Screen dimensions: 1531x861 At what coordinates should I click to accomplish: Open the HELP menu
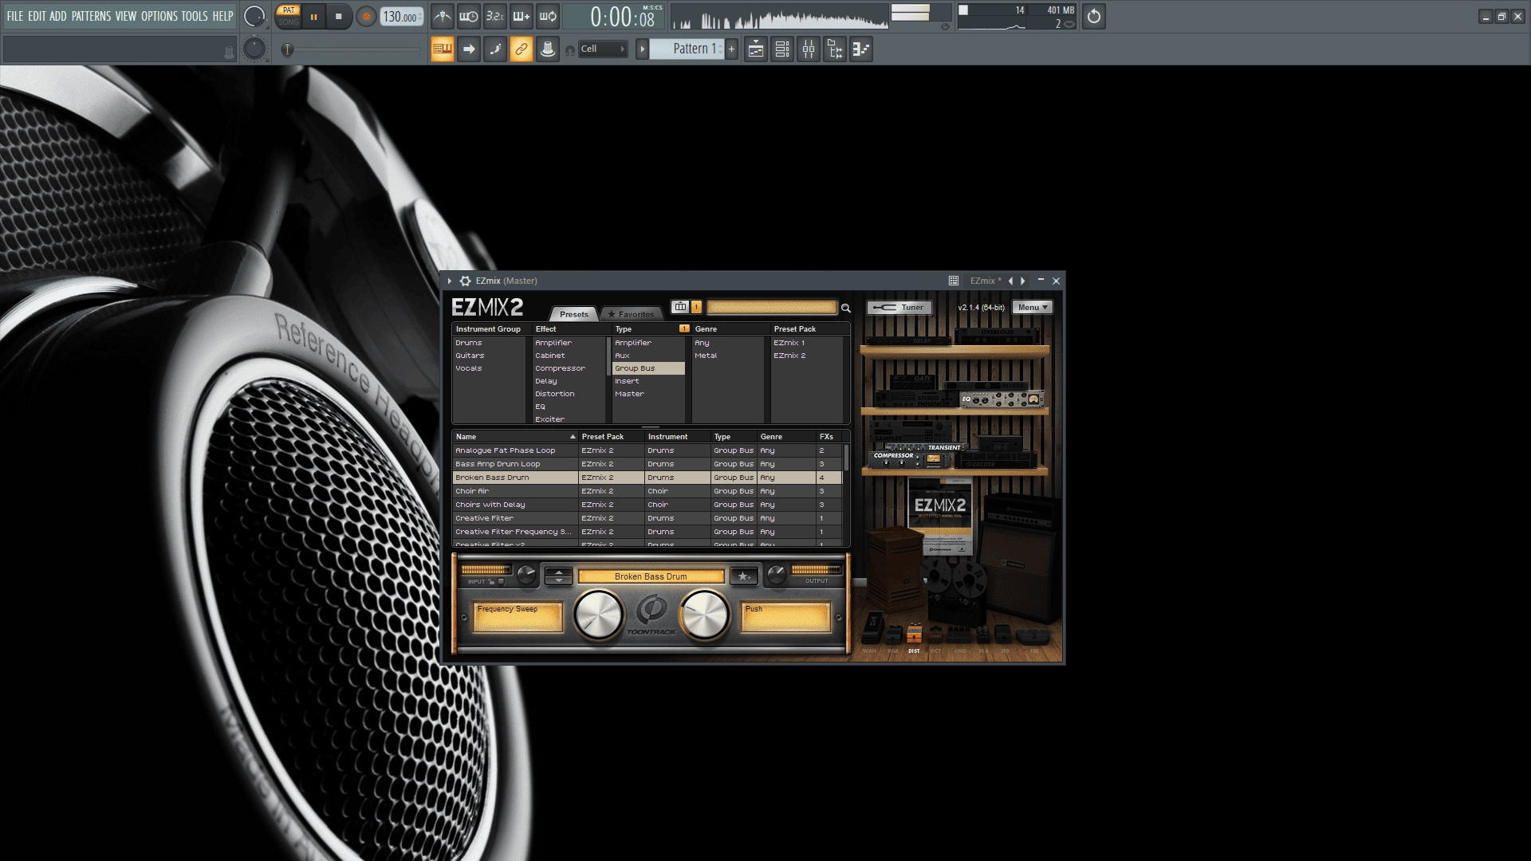(x=222, y=16)
